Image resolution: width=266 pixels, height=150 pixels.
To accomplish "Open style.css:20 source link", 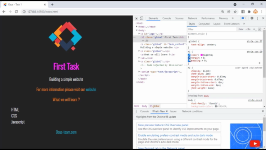I will point(254,52).
